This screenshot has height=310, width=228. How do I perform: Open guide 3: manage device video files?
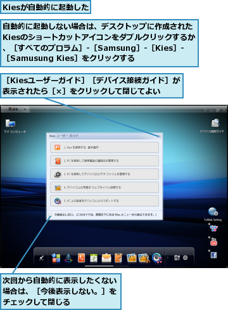coord(104,174)
